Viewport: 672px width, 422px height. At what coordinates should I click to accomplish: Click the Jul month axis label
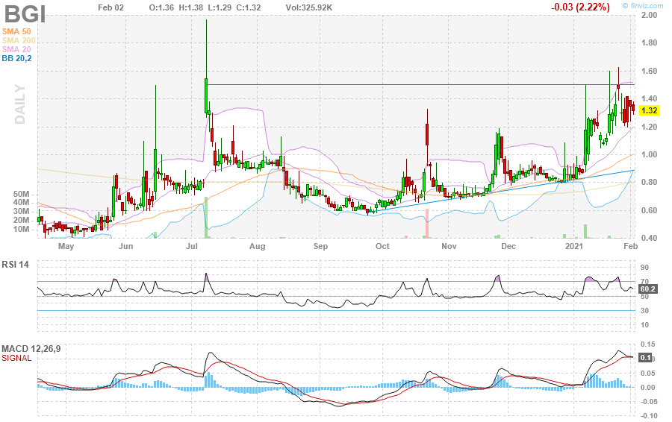pyautogui.click(x=192, y=246)
